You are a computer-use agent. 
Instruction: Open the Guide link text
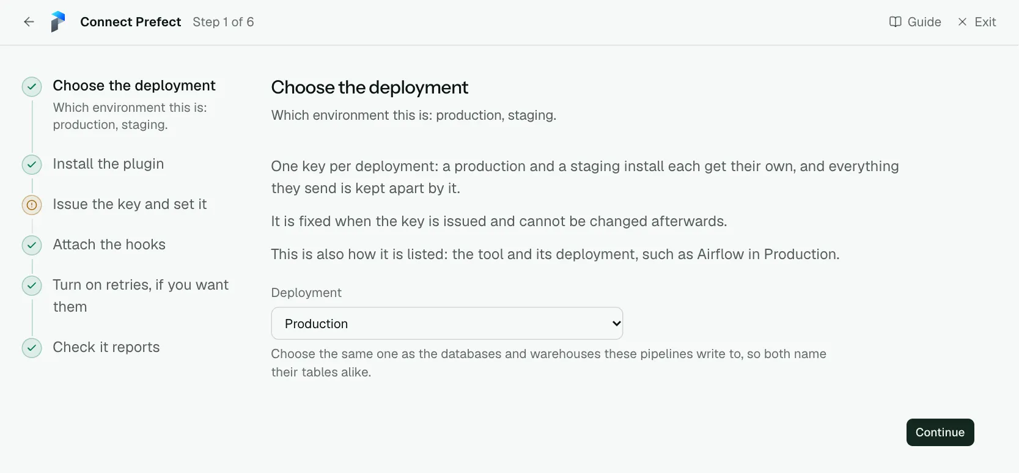[924, 22]
